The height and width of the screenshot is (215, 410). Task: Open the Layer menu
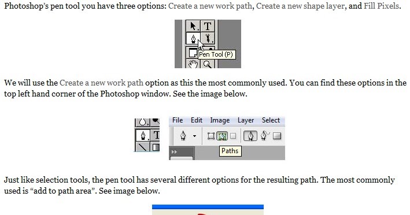click(x=246, y=120)
